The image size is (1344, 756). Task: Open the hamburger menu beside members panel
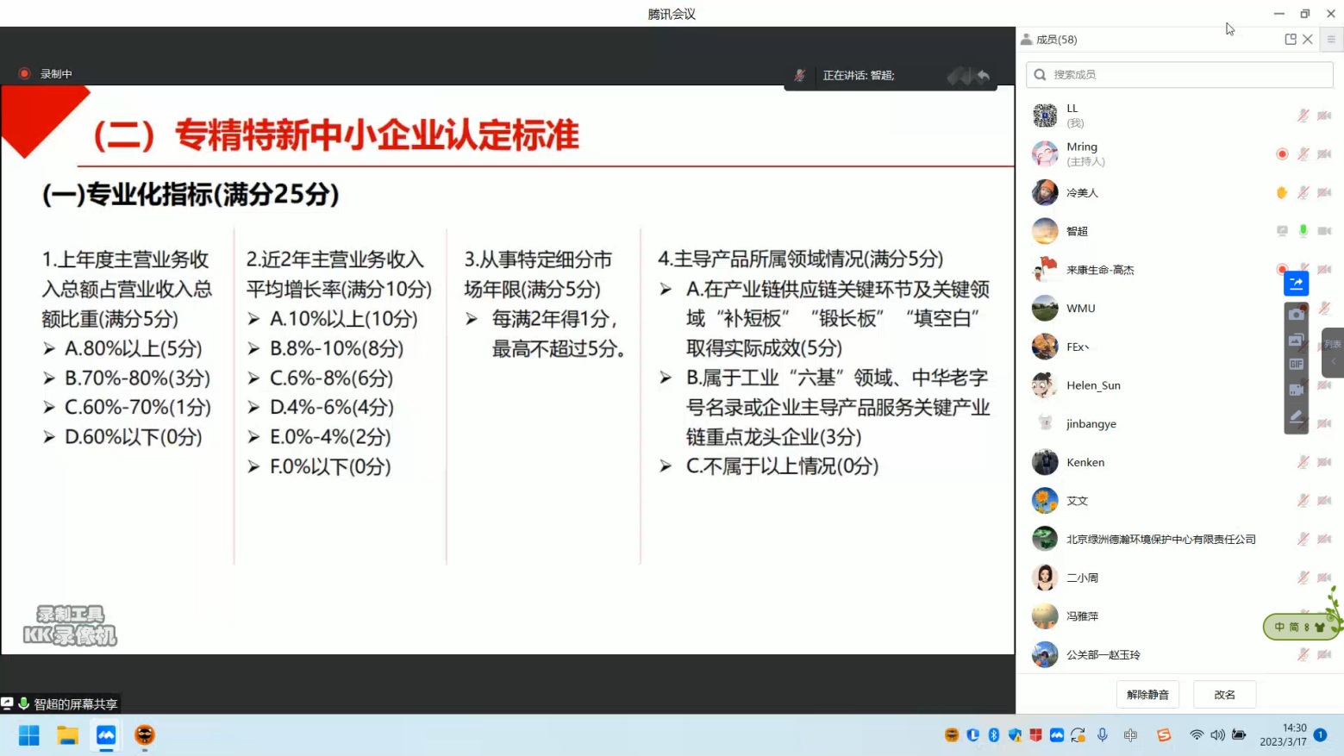click(1331, 40)
